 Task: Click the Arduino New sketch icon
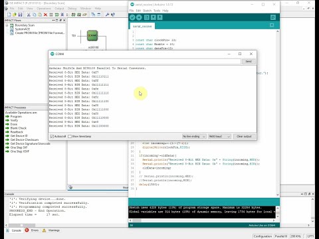click(146, 17)
